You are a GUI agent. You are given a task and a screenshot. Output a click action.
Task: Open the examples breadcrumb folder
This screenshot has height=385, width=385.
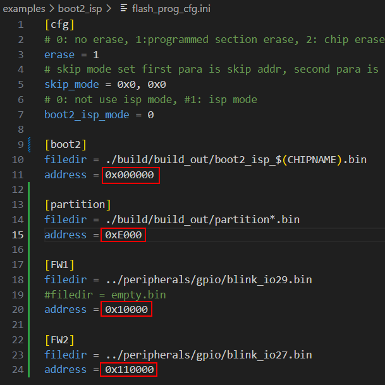[x=23, y=8]
